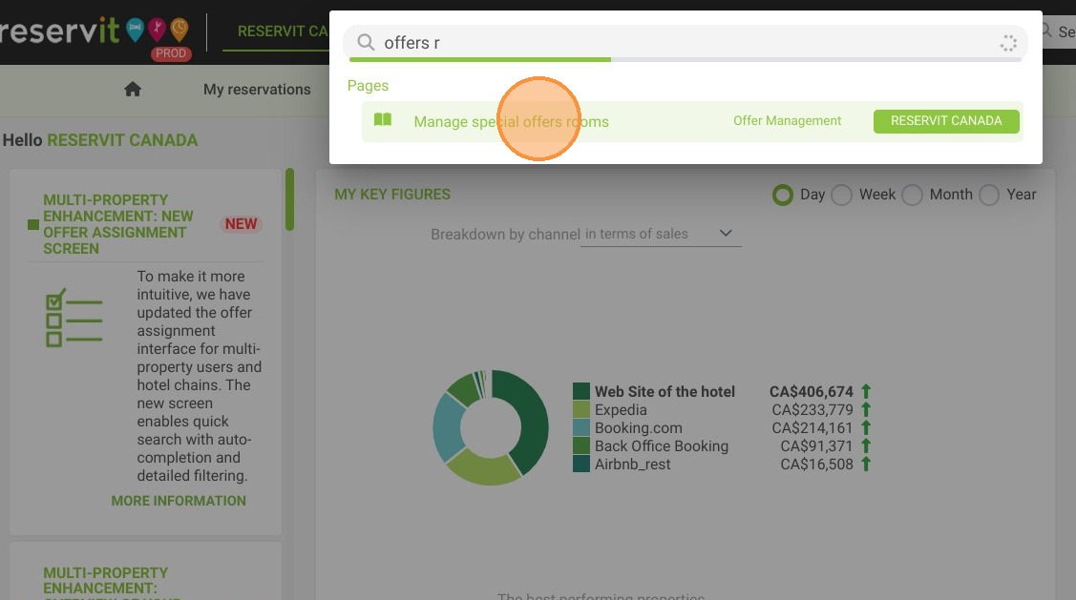Click the orange clock pin logo icon
Screen dimensions: 1076x600
(179, 29)
